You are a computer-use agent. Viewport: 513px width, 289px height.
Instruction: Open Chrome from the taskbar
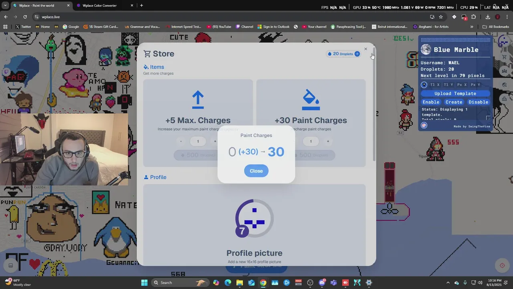(x=263, y=283)
